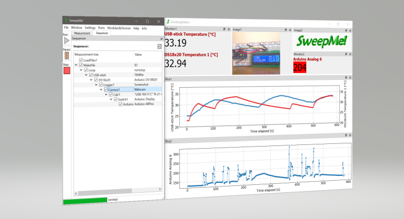The height and width of the screenshot is (219, 404).
Task: Open the Info menu
Action: [144, 28]
